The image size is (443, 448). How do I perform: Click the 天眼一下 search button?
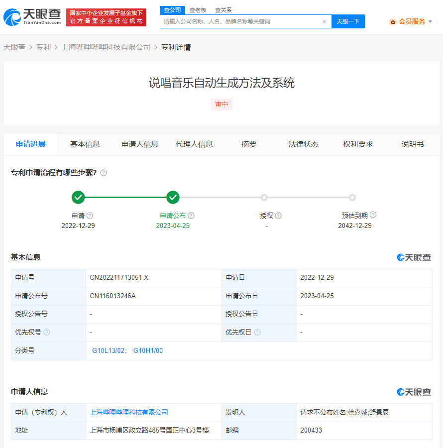coord(348,21)
